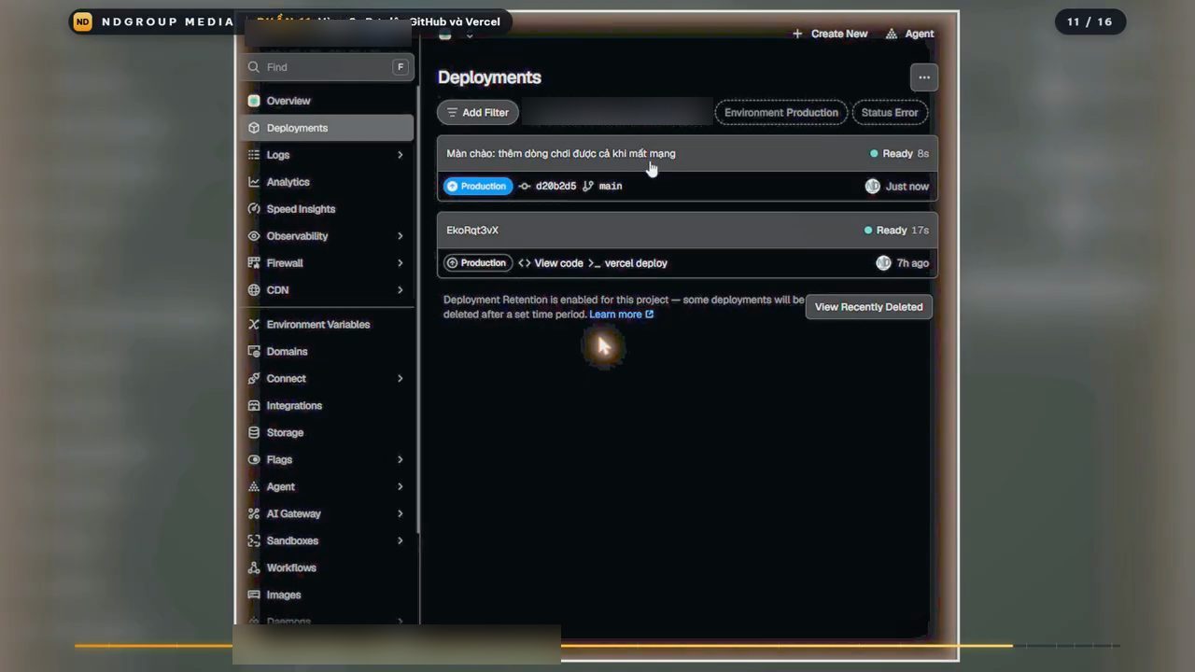Click the Create New button
This screenshot has width=1195, height=672.
[830, 34]
